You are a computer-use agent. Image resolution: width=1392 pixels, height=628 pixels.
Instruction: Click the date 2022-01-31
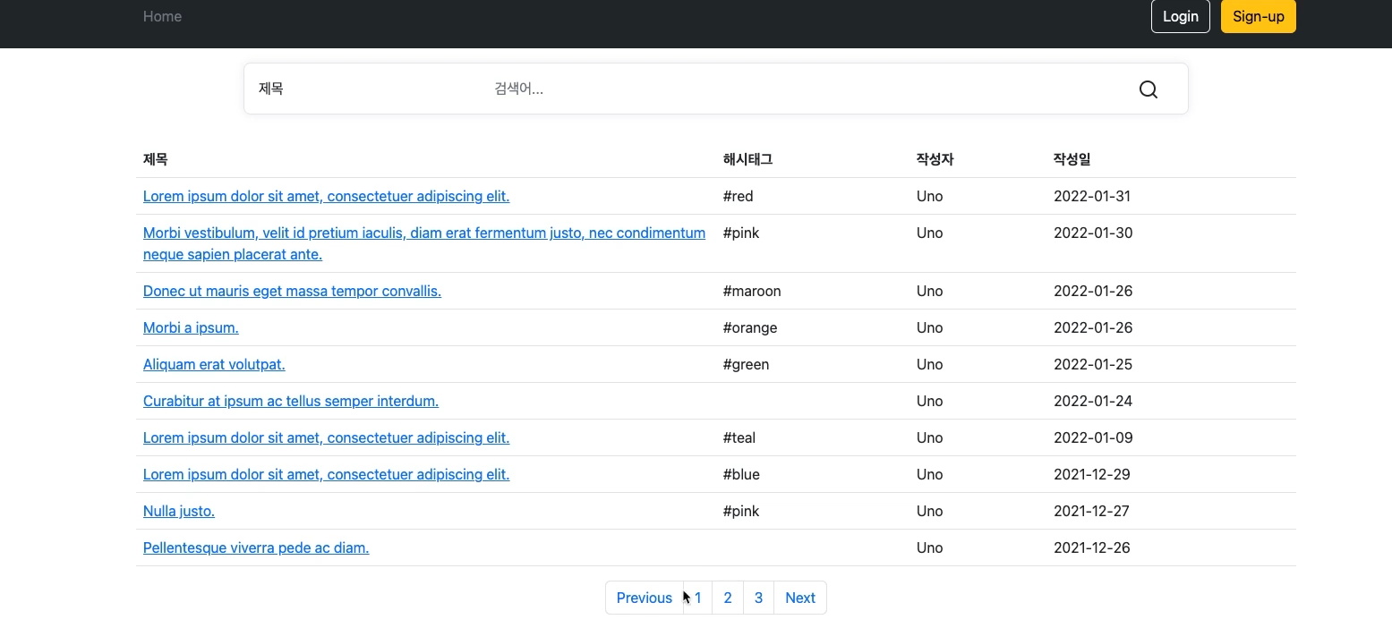[x=1092, y=196]
